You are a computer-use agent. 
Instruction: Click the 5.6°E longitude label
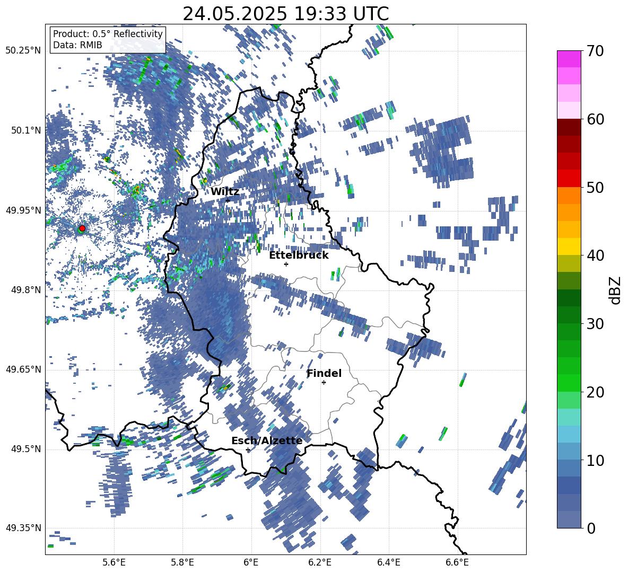point(114,562)
